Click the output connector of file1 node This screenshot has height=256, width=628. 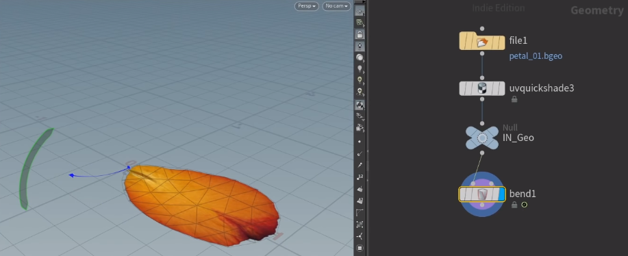click(482, 53)
